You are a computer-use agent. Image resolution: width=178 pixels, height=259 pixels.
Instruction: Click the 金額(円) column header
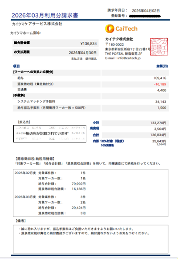click(162, 66)
